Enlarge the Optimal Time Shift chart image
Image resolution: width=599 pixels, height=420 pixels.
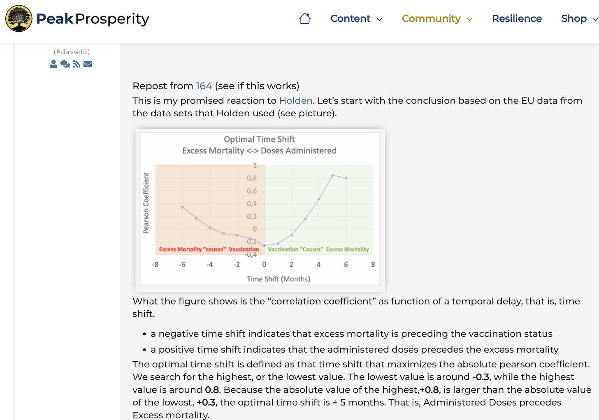point(260,210)
